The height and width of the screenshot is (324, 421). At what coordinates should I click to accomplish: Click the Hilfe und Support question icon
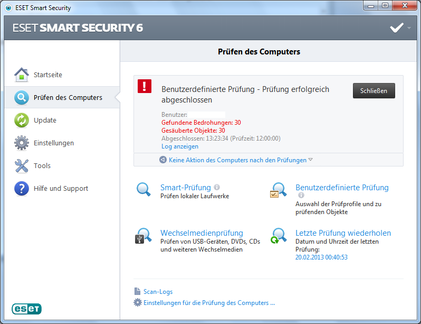[x=21, y=189]
